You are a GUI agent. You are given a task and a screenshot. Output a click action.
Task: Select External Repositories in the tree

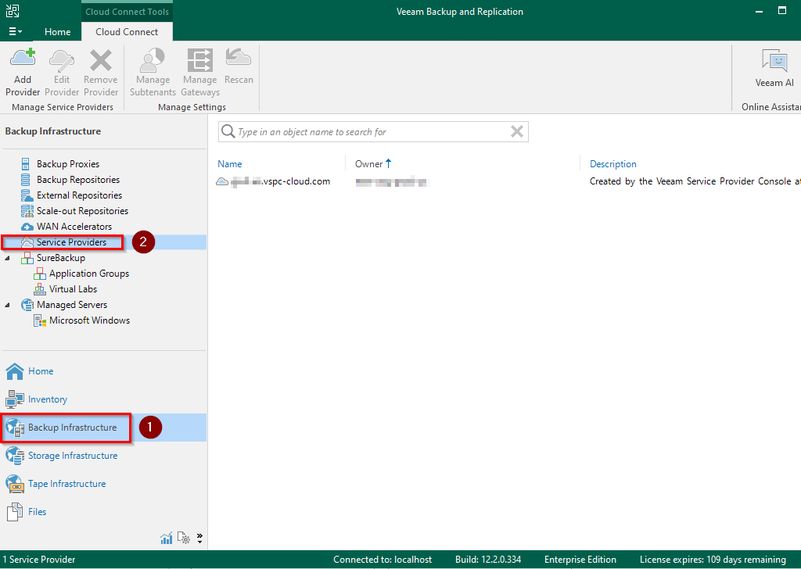tap(79, 195)
